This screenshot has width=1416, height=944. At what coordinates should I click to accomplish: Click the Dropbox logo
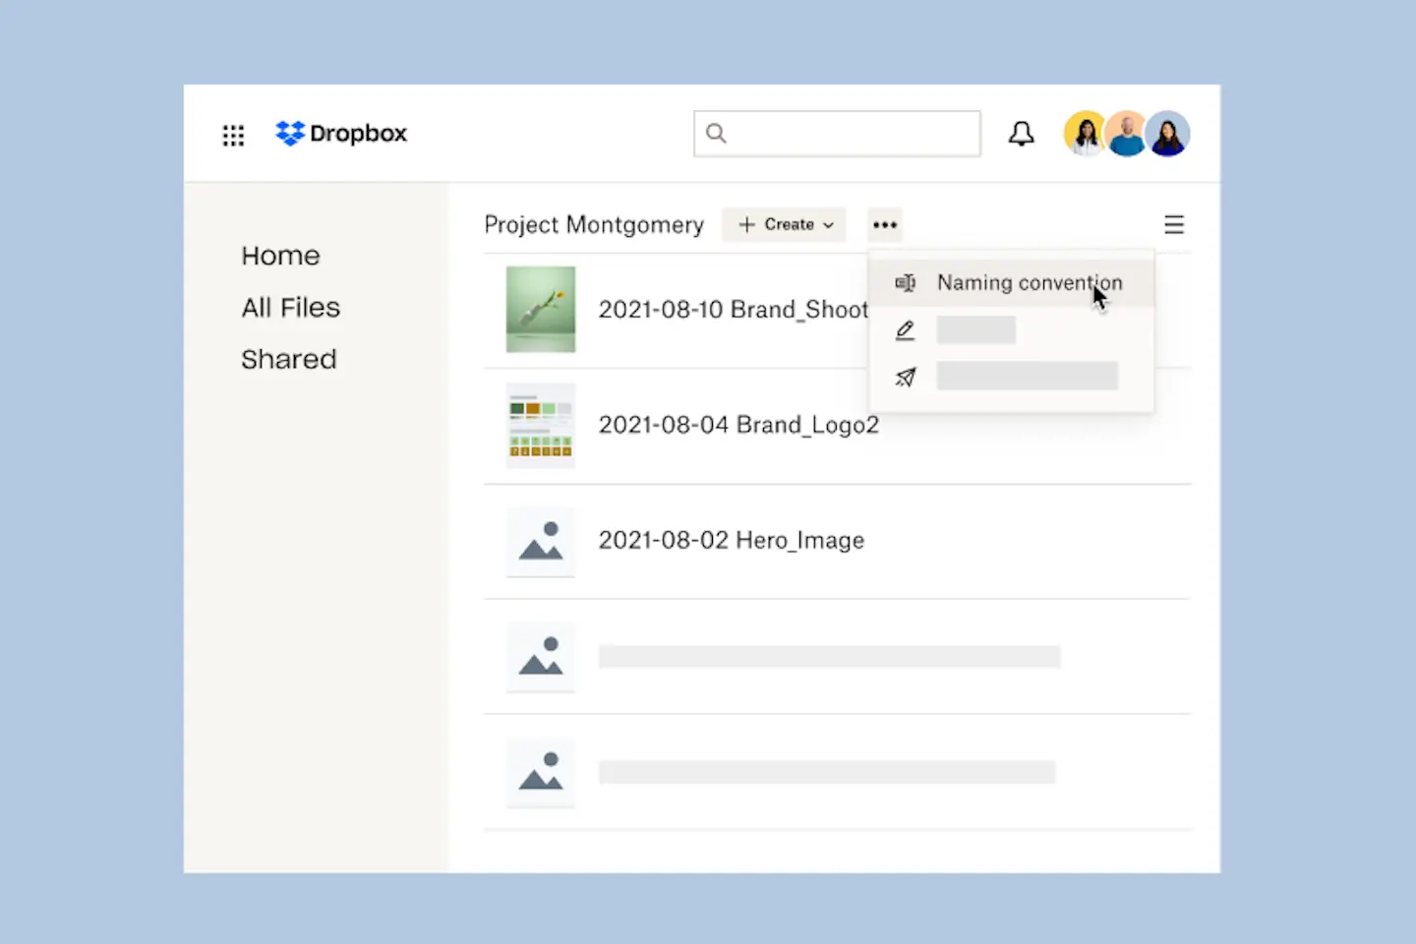click(340, 134)
